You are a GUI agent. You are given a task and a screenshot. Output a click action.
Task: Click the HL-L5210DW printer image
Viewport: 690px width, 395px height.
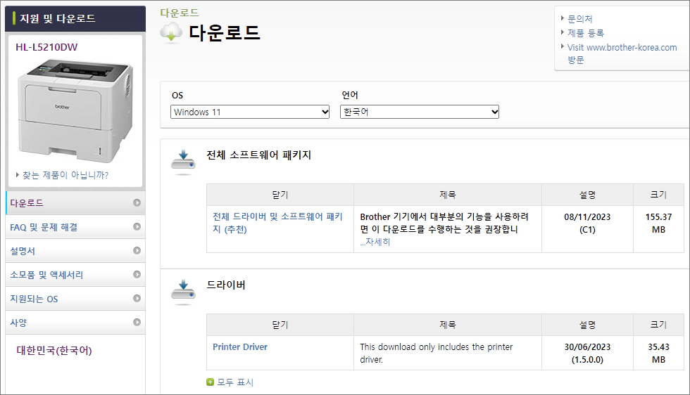(75, 111)
